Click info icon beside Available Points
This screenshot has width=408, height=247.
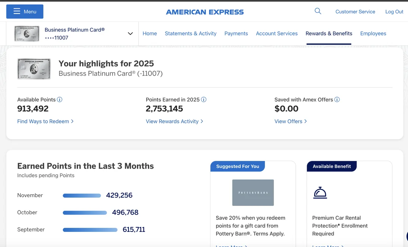(59, 100)
